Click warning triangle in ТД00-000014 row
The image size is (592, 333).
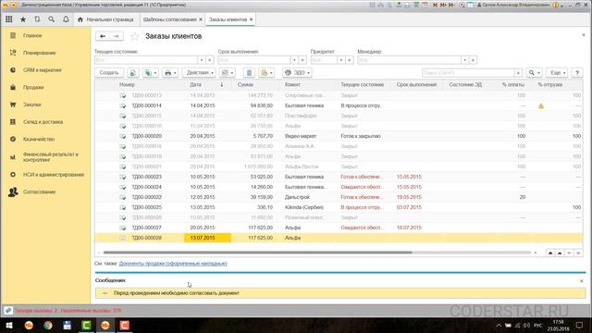click(x=541, y=106)
